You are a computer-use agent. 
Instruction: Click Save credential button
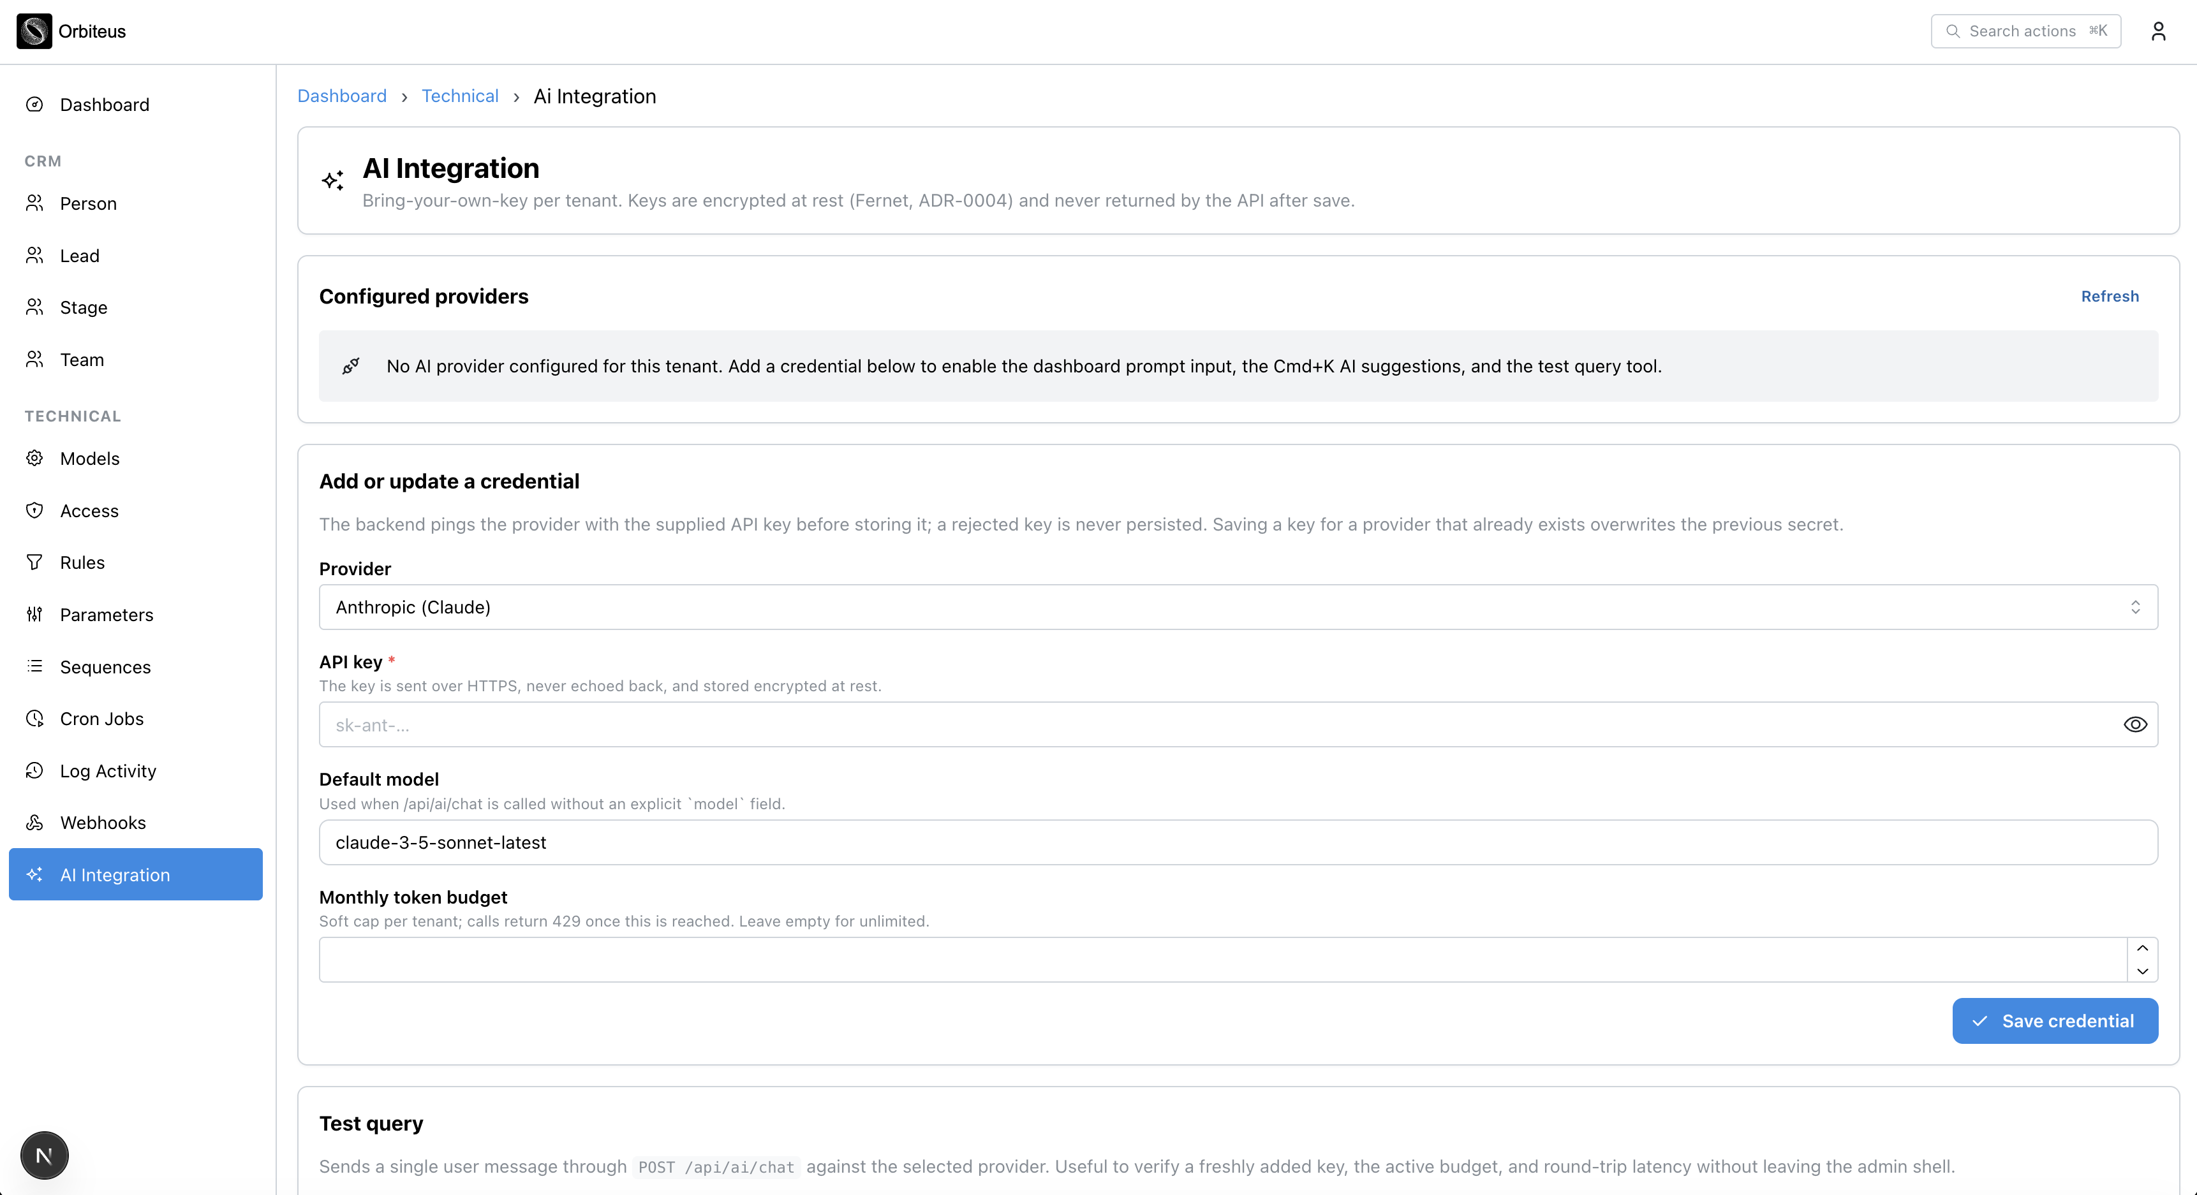(x=2055, y=1021)
